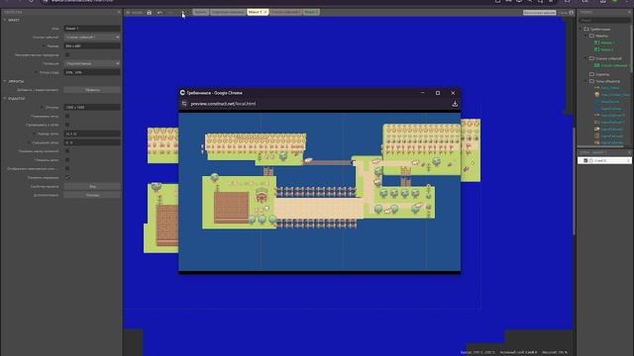Switch to the tab just left of Макет 1
This screenshot has height=356, width=634.
[x=228, y=12]
